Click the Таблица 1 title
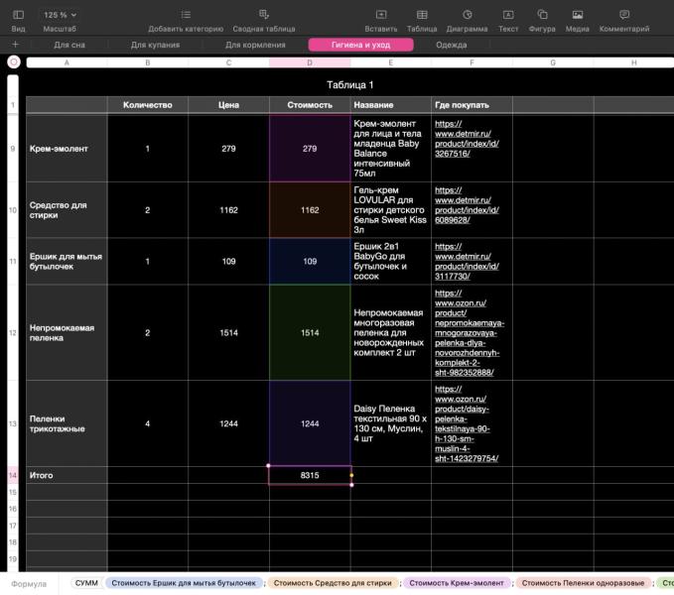Image resolution: width=674 pixels, height=595 pixels. pyautogui.click(x=349, y=85)
